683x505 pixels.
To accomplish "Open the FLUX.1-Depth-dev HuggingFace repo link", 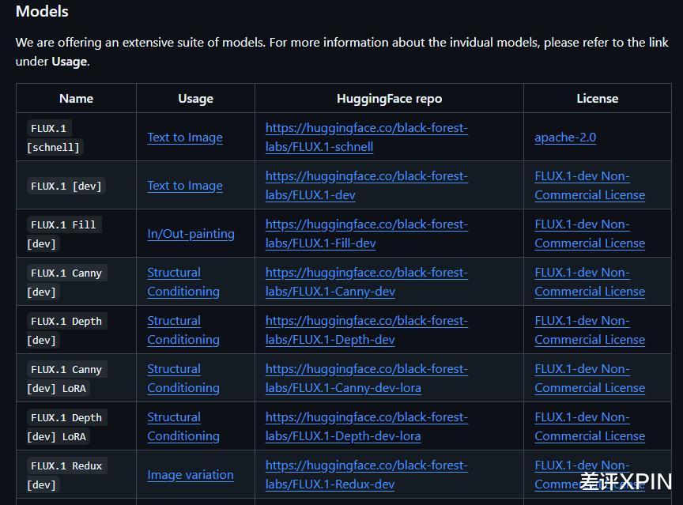I will [366, 321].
